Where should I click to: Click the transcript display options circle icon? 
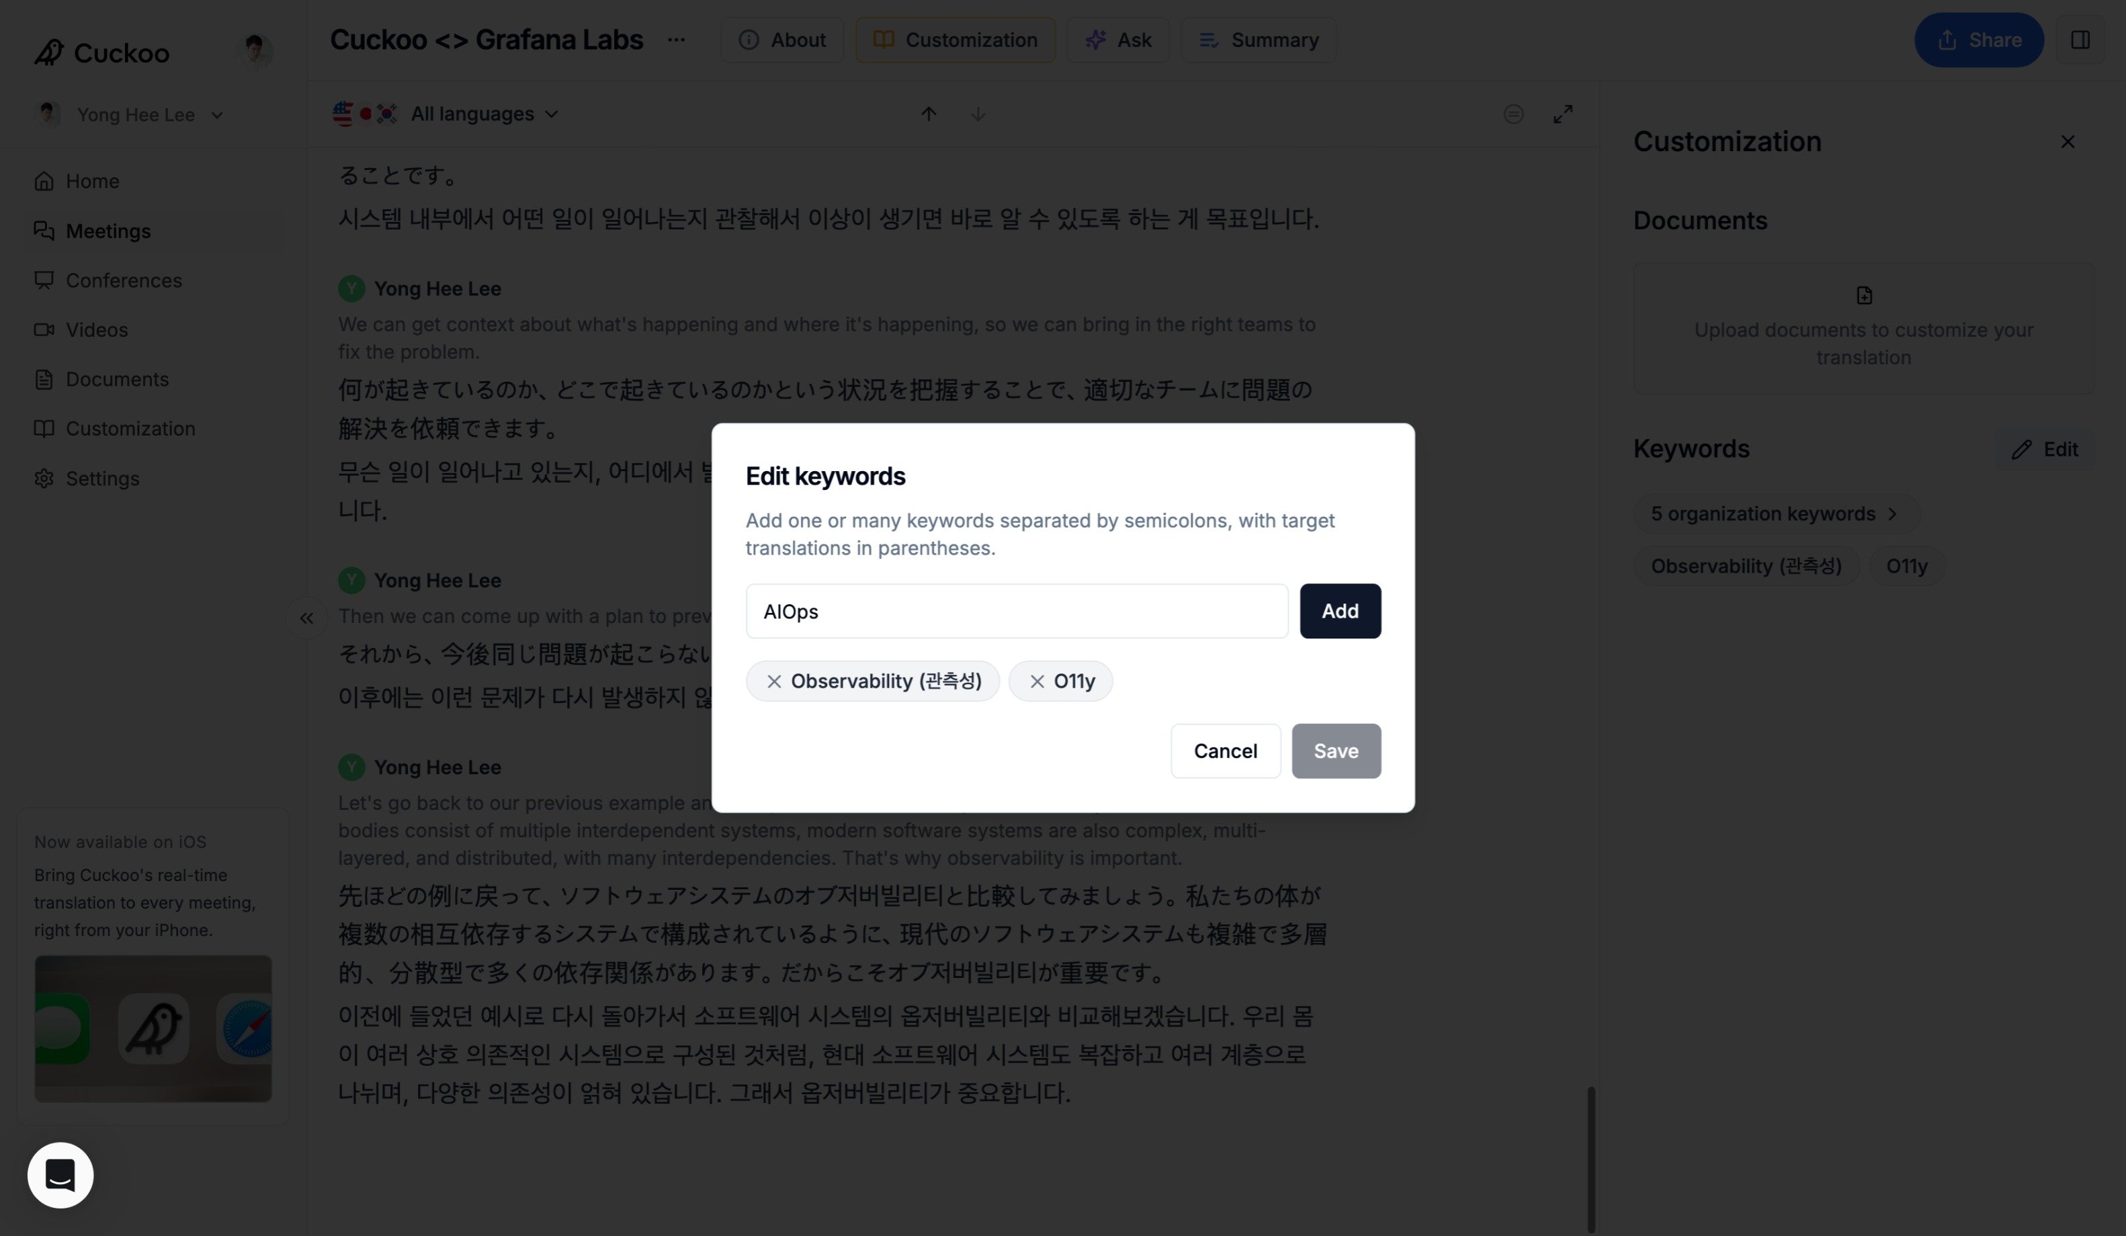(x=1513, y=114)
